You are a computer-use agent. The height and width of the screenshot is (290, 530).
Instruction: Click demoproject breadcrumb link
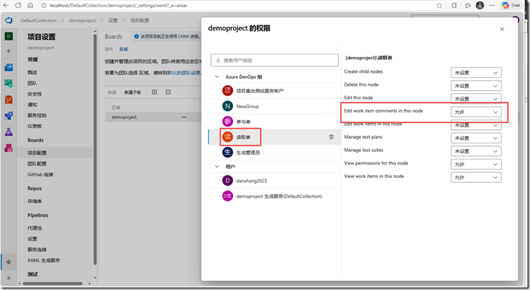82,20
